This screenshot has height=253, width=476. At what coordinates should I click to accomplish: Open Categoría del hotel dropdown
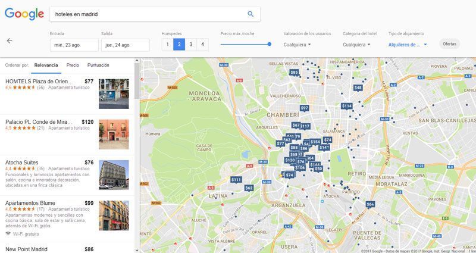click(x=356, y=45)
